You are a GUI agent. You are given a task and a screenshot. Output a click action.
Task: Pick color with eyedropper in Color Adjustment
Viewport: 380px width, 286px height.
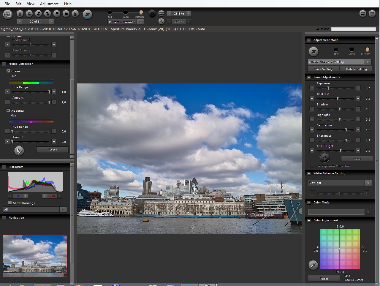coord(313,265)
